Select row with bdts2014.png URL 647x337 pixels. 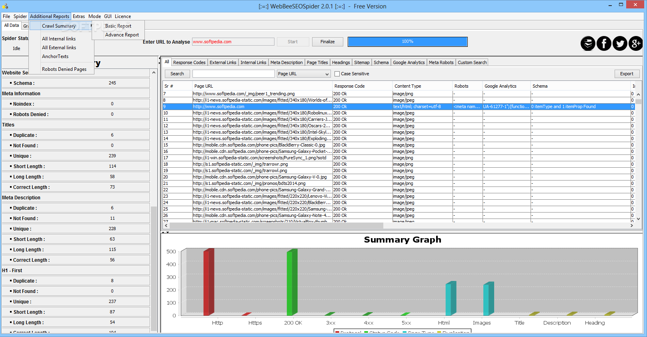click(399, 183)
